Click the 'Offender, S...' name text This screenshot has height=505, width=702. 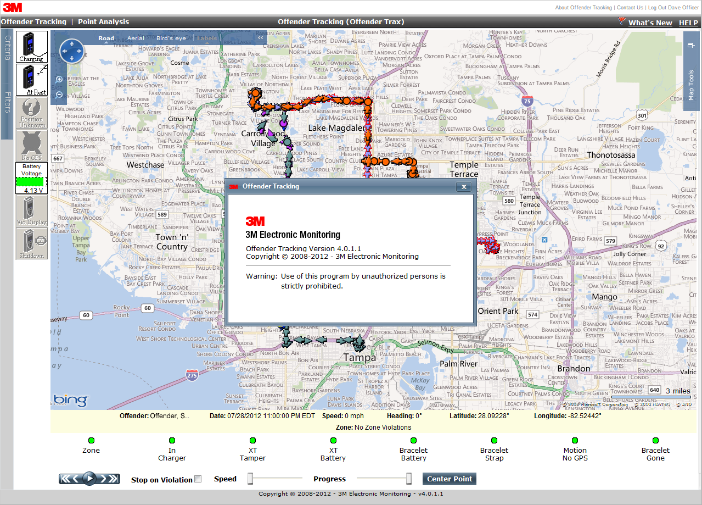(171, 416)
